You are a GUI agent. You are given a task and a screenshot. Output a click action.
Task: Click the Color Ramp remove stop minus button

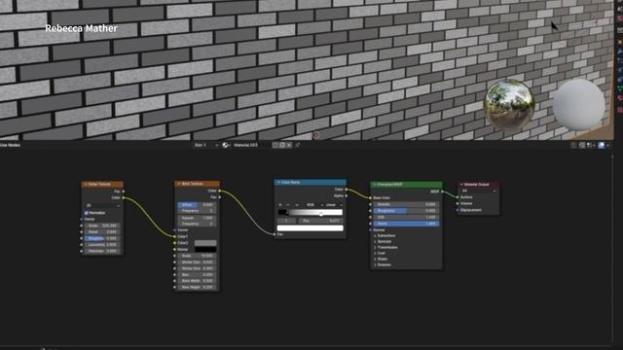click(288, 205)
